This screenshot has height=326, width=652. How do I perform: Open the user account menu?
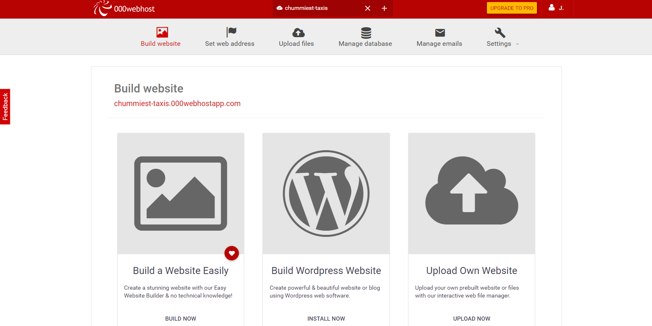[x=556, y=8]
